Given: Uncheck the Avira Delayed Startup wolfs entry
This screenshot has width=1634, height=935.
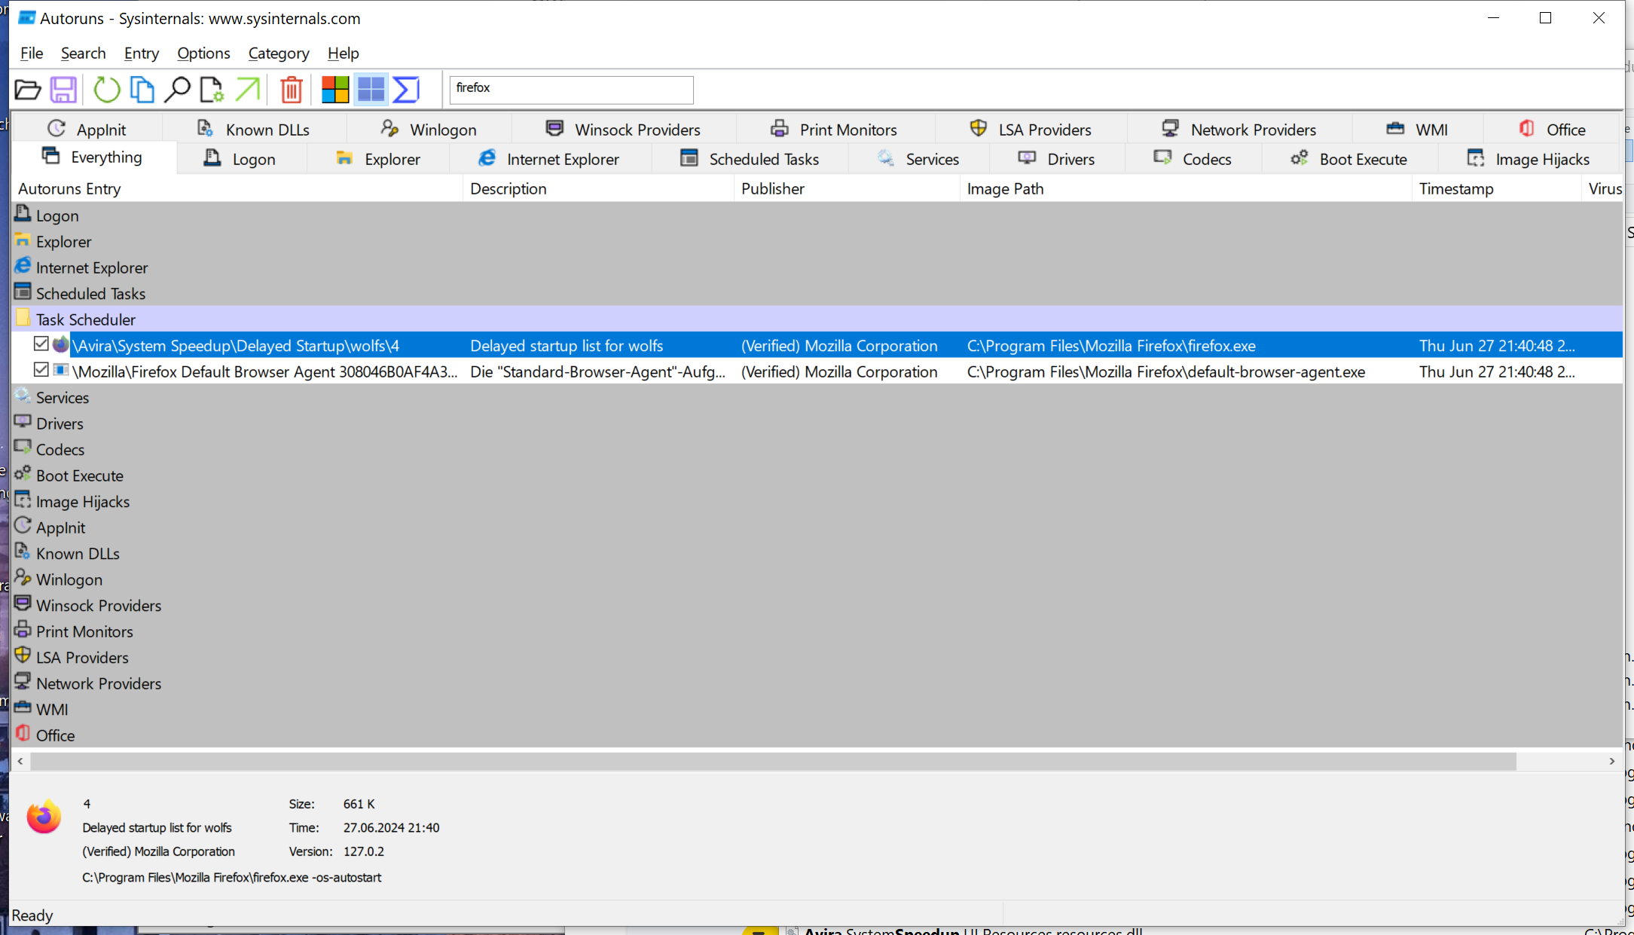Looking at the screenshot, I should click(x=41, y=344).
